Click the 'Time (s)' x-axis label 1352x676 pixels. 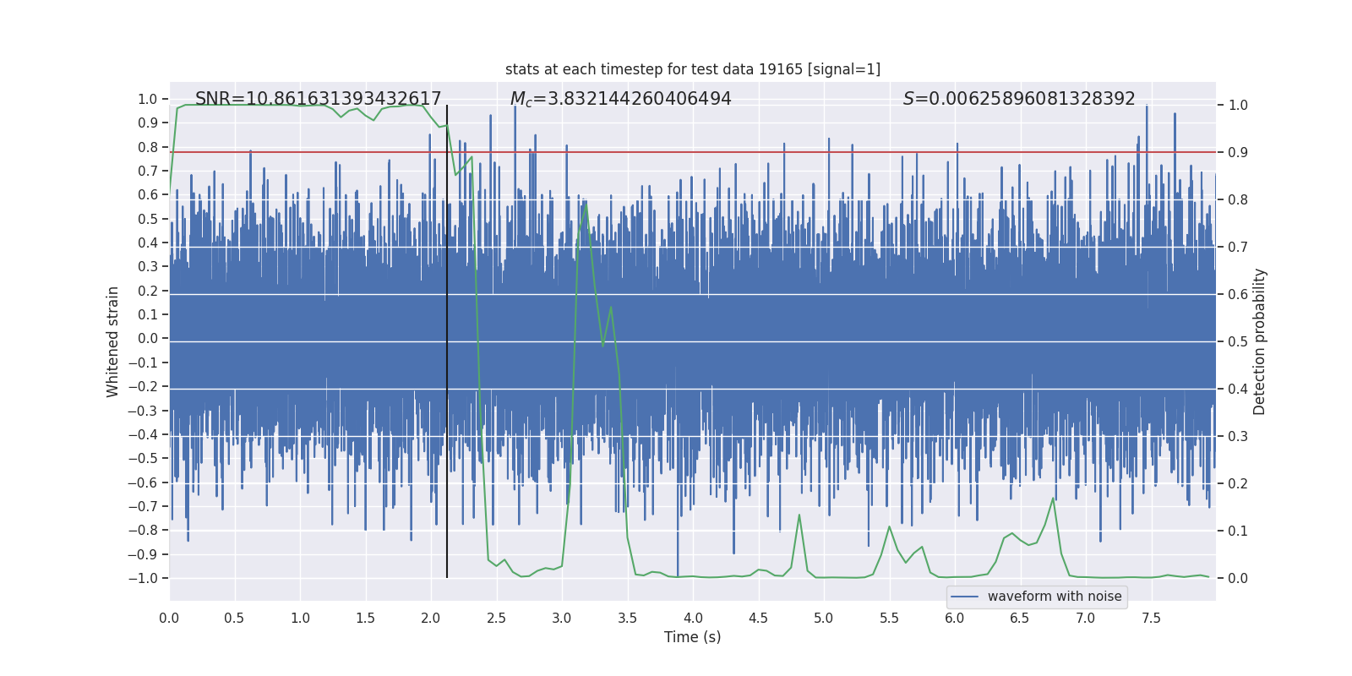point(693,637)
